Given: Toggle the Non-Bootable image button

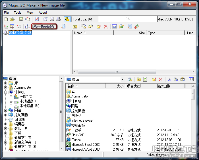Looking at the screenshot, I should coord(44,26).
